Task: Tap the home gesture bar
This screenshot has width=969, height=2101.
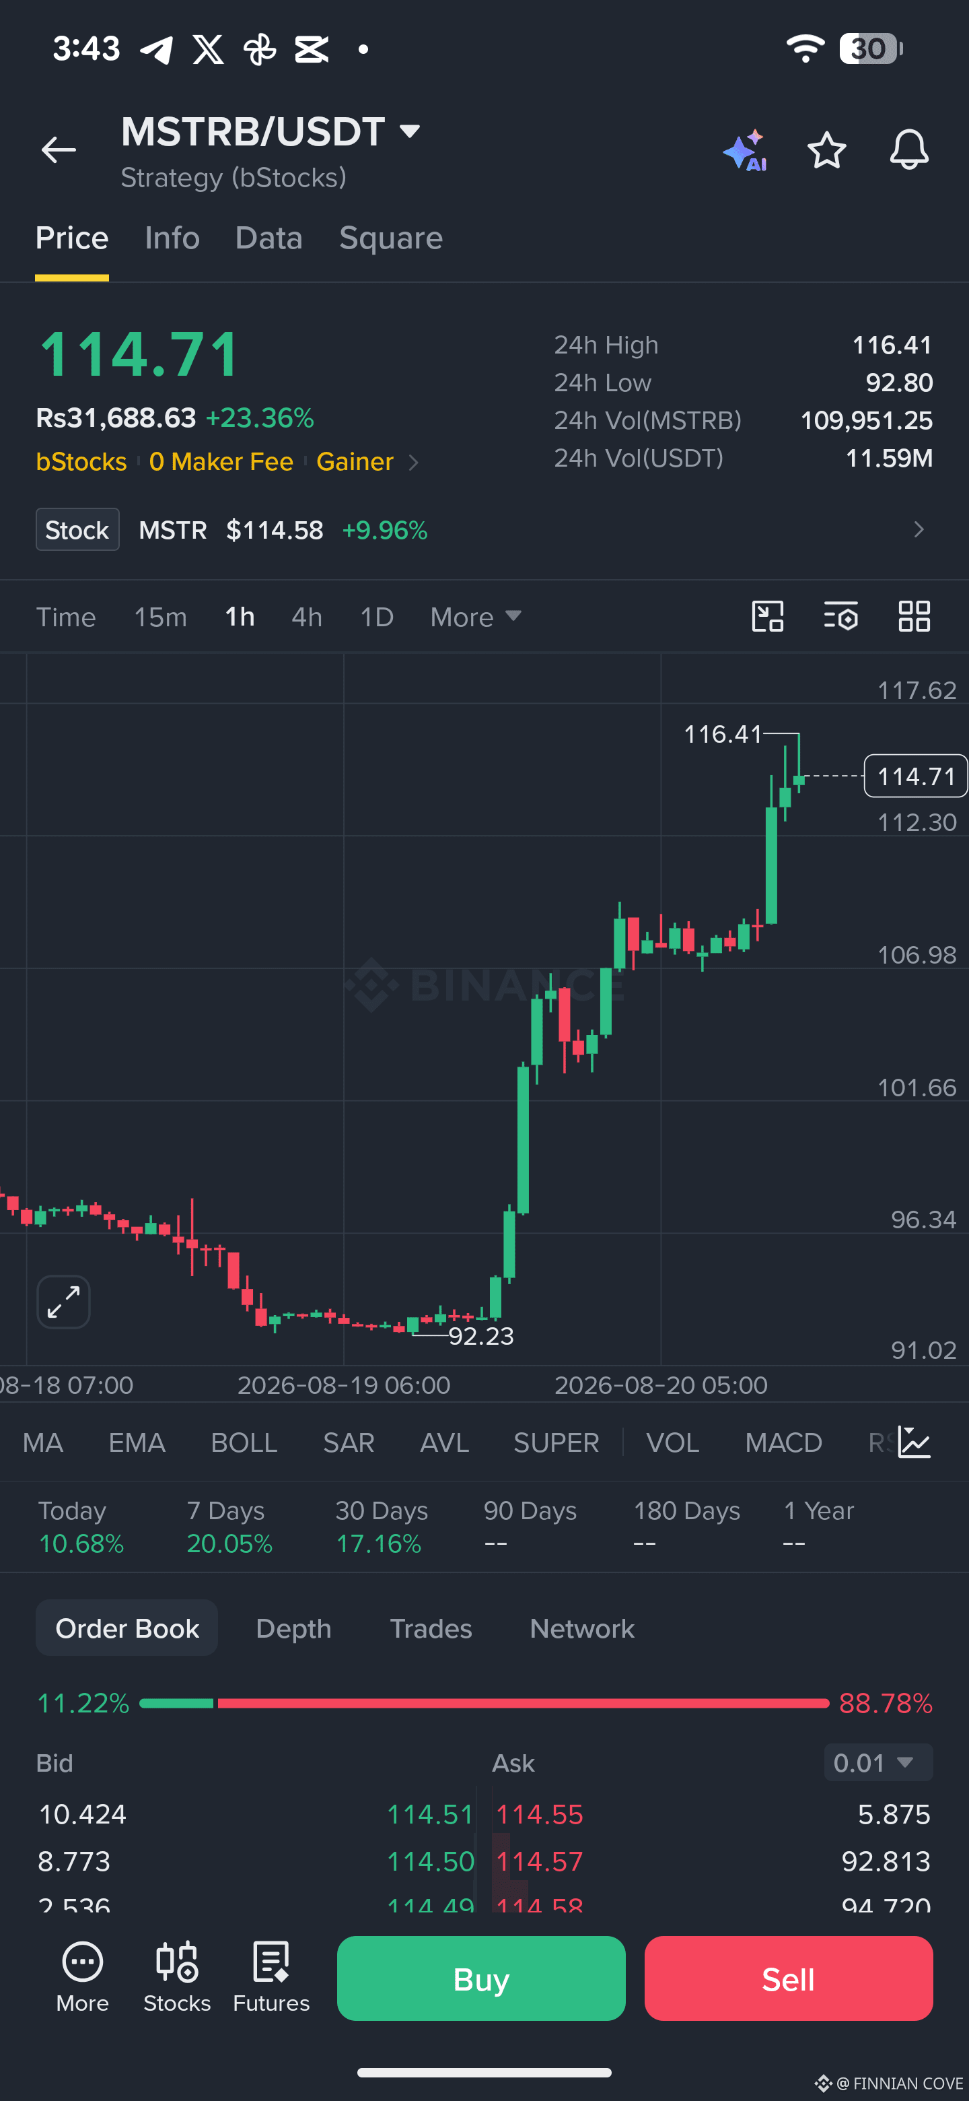Action: pyautogui.click(x=484, y=2073)
